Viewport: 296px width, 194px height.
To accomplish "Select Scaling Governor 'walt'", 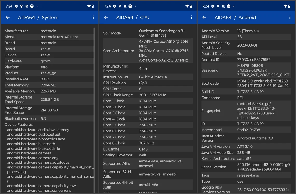I will pyautogui.click(x=148, y=155).
